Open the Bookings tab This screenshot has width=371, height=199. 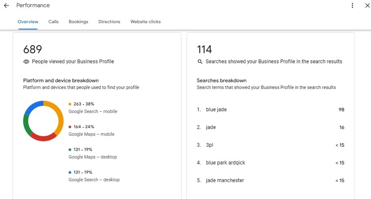coord(78,22)
